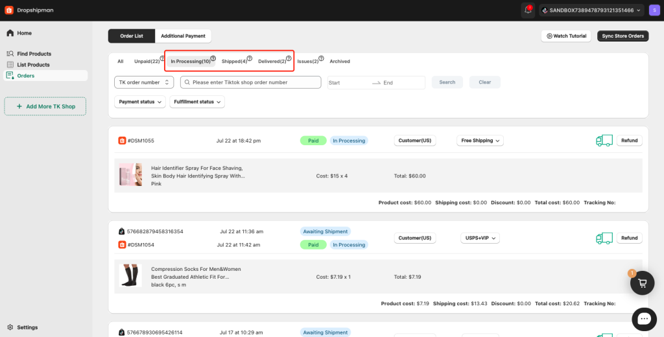664x337 pixels.
Task: Click the Search button
Action: pos(447,82)
